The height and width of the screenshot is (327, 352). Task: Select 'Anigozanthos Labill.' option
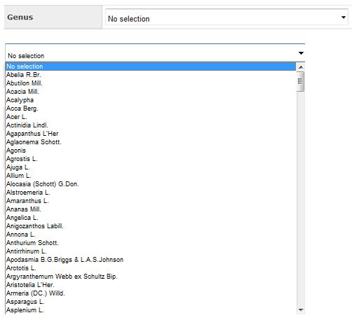151,226
